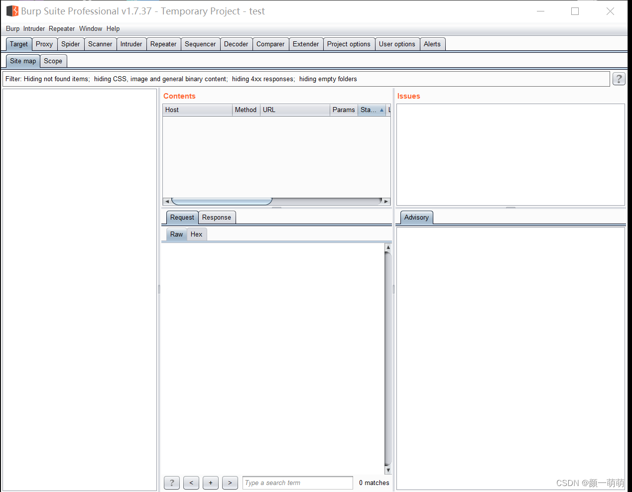Screen dimensions: 632x492
Task: Go to next search match button
Action: point(230,483)
